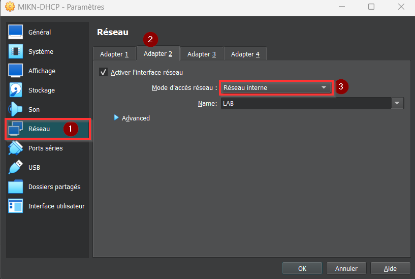The height and width of the screenshot is (279, 415).
Task: Maximize the Paramètres window
Action: (371, 7)
